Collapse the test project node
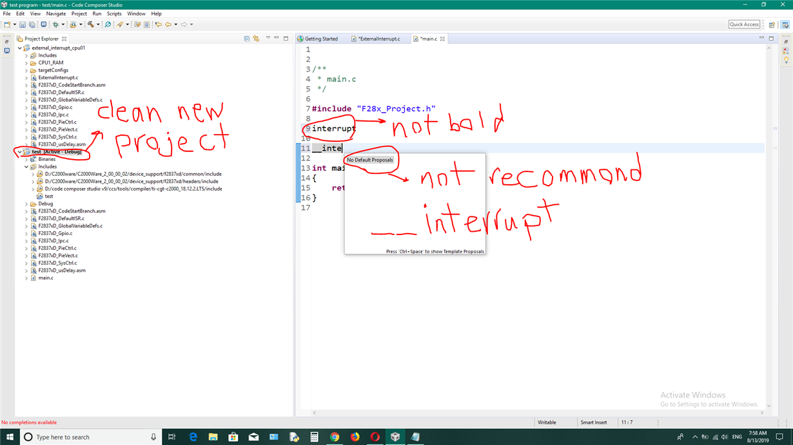This screenshot has height=445, width=793. [20, 152]
